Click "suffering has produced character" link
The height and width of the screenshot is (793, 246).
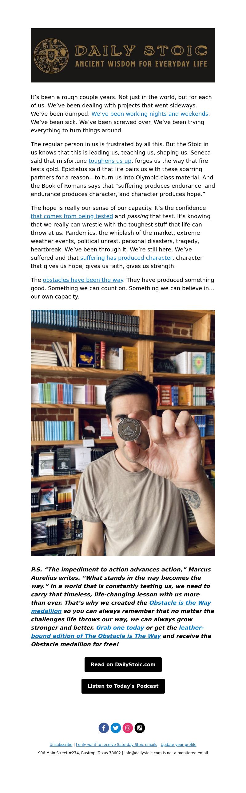(126, 258)
